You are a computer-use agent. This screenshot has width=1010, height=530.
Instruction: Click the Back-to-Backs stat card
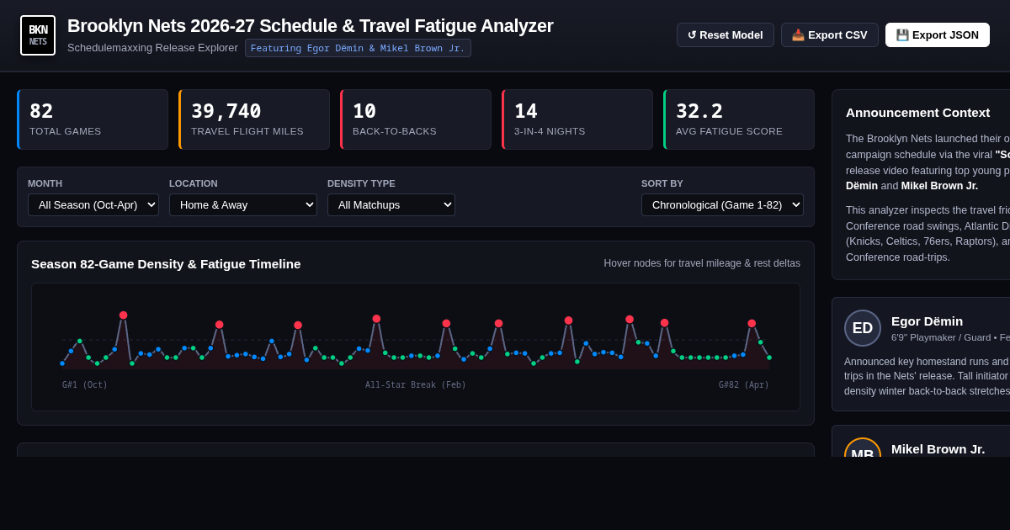tap(416, 119)
